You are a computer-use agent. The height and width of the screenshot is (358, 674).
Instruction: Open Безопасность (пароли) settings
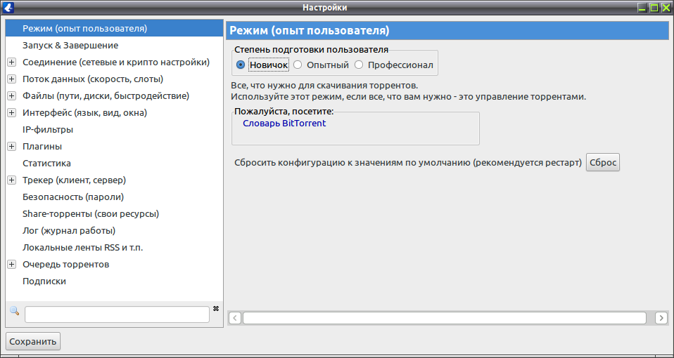point(73,197)
